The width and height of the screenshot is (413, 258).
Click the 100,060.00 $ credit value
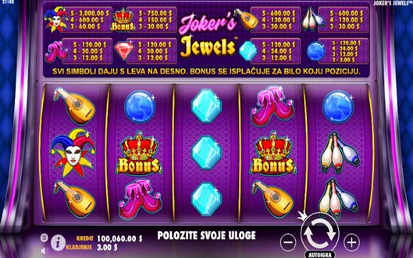click(119, 239)
